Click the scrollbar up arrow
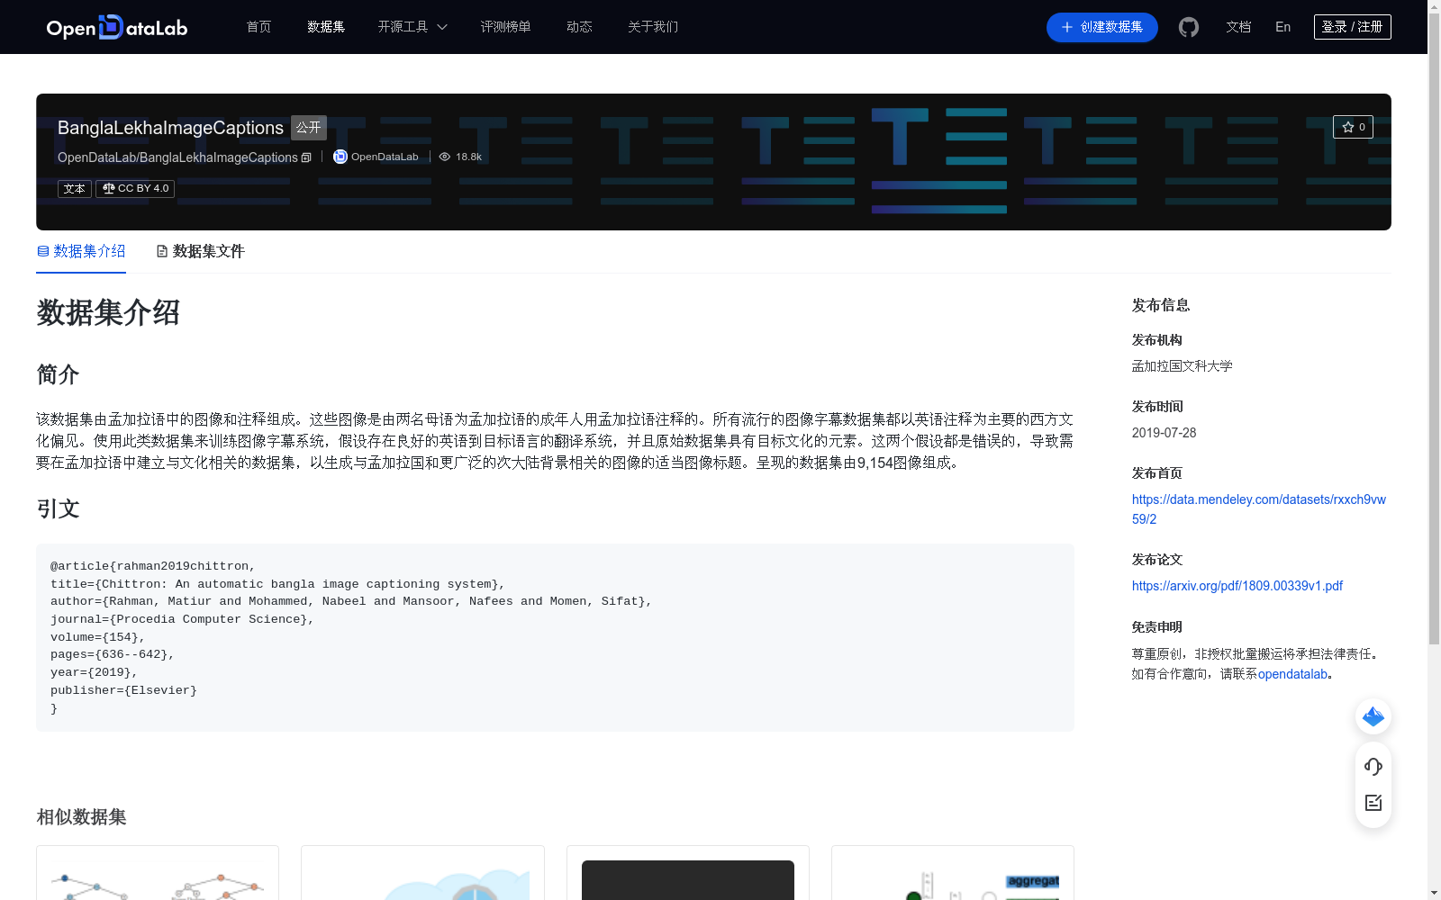1441x900 pixels. point(1434,6)
